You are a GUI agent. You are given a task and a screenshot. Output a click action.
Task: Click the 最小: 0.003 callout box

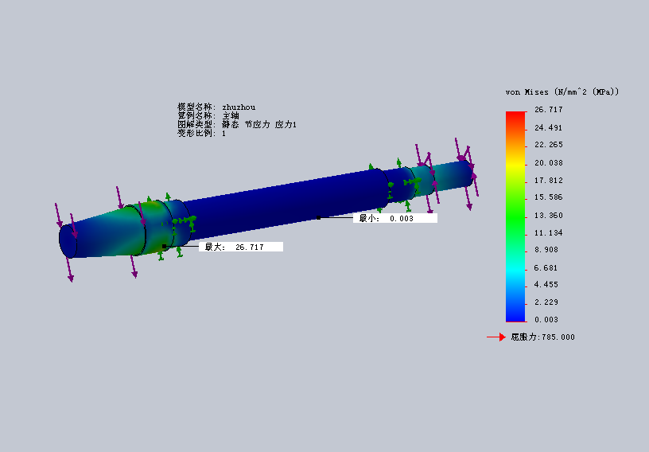tap(395, 218)
